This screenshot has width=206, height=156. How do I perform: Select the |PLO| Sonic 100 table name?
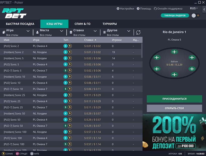(13, 138)
